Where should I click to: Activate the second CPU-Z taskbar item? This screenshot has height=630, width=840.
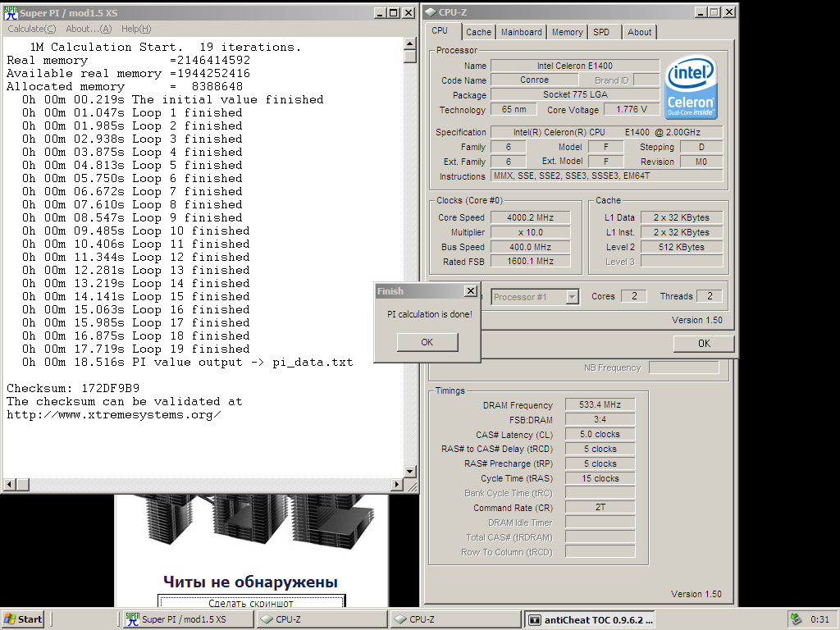[x=455, y=619]
